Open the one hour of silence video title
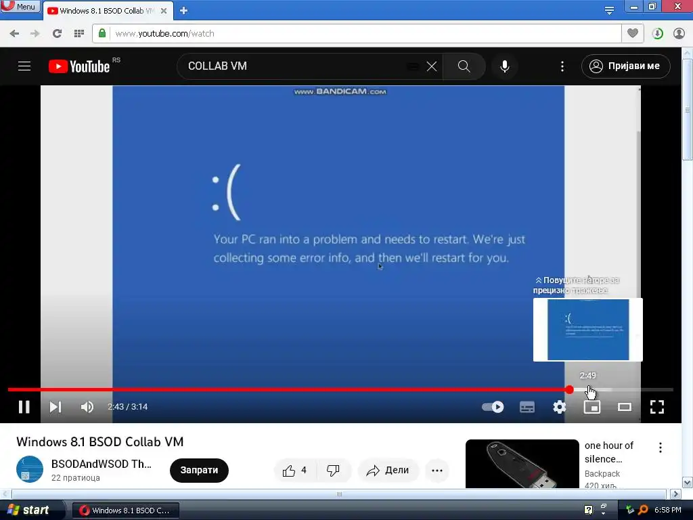This screenshot has width=693, height=520. pos(608,452)
